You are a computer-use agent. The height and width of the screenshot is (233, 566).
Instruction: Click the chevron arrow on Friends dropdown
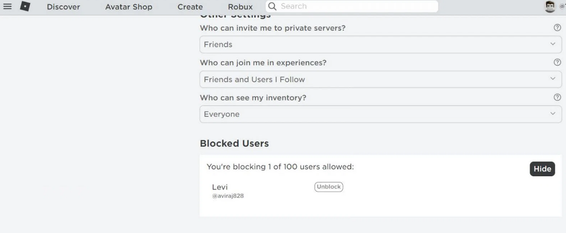[x=553, y=44]
